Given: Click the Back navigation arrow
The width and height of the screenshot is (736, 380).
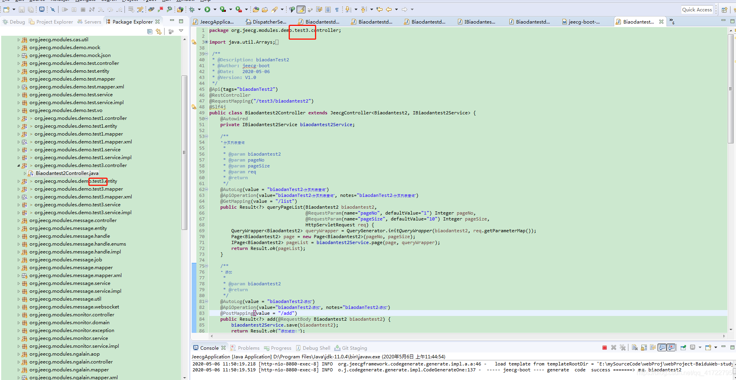Looking at the screenshot, I should tap(389, 9).
